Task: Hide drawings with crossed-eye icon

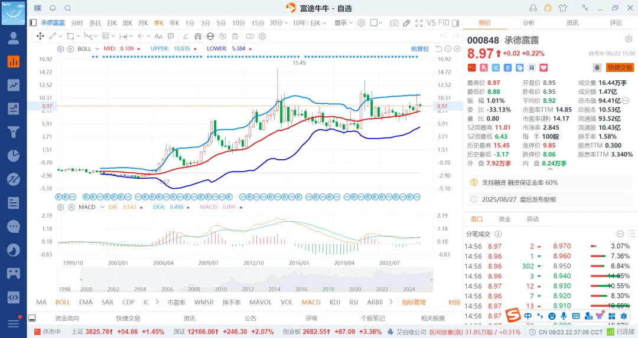Action: coord(222,36)
